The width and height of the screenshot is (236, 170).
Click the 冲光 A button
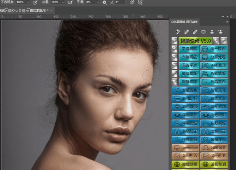coord(185,156)
